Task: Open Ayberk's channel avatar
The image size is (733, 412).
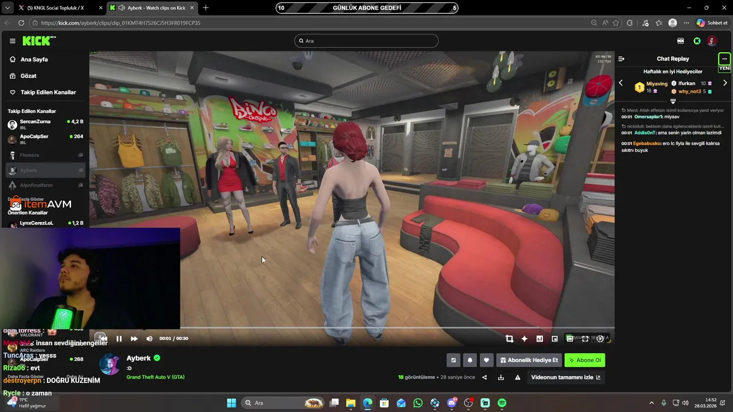Action: (x=110, y=364)
